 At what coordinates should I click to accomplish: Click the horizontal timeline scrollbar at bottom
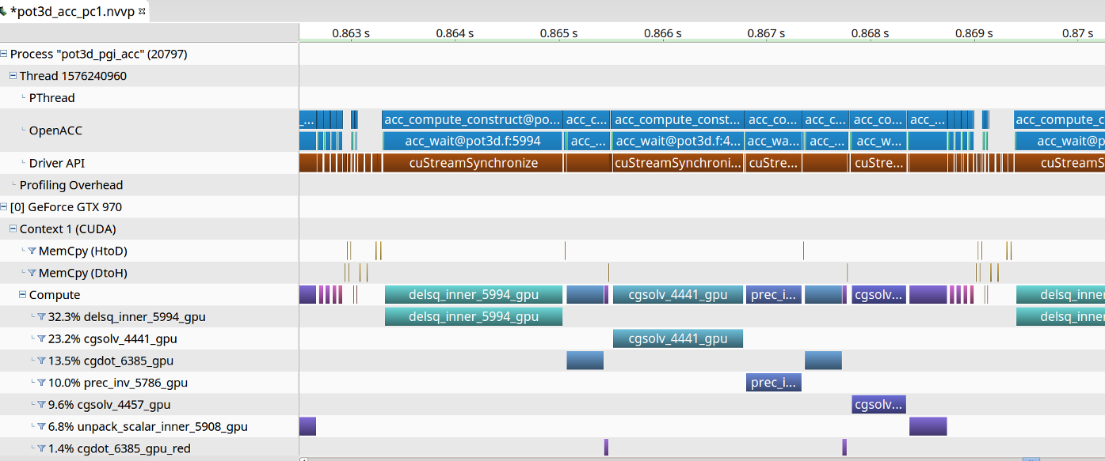coord(665,458)
